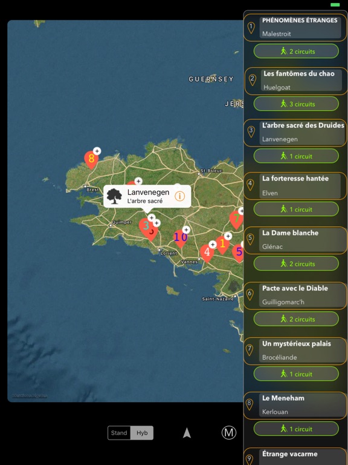Select Pacte avec le Diable entry
The image size is (348, 465).
point(295,295)
